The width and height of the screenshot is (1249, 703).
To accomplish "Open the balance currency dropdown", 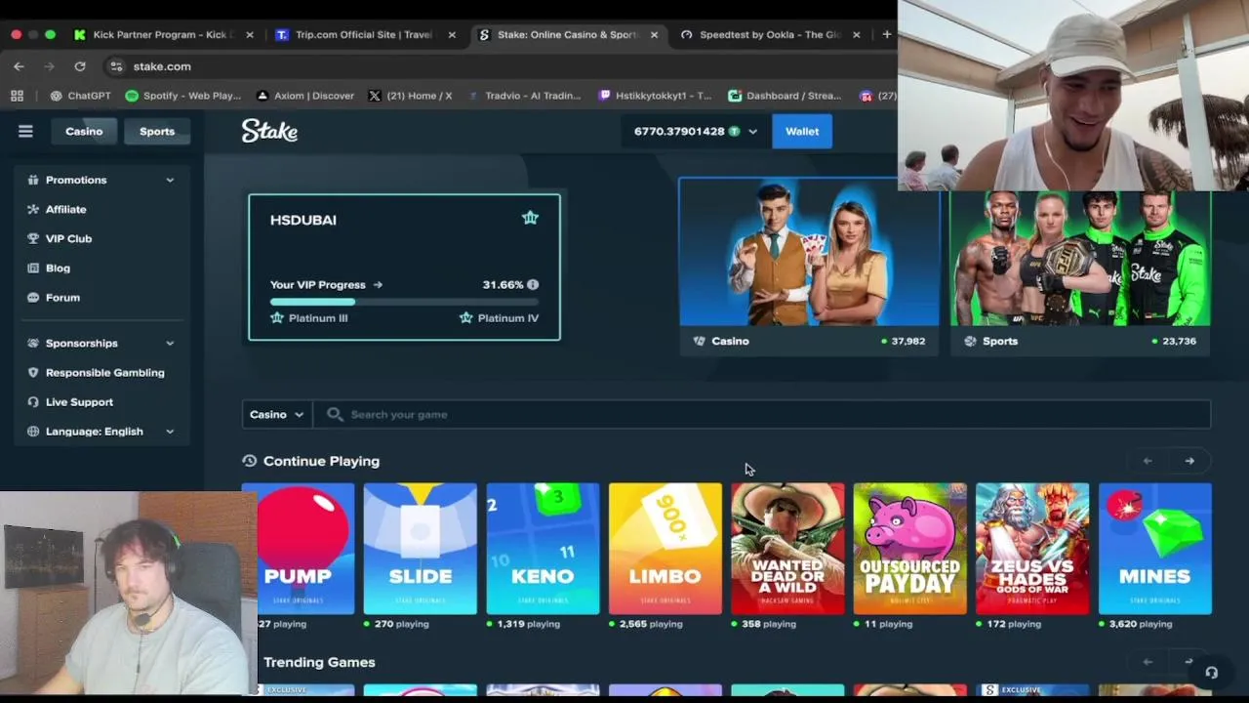I will [x=752, y=132].
